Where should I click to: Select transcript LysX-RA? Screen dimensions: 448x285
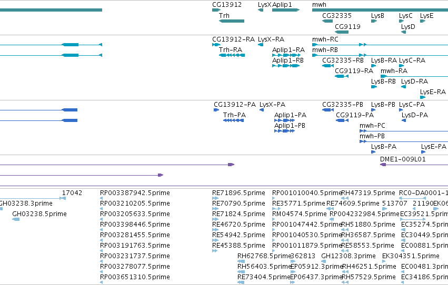click(271, 39)
